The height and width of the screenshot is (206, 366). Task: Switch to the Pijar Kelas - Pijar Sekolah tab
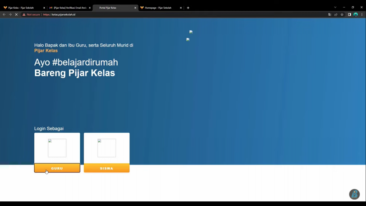pyautogui.click(x=21, y=8)
